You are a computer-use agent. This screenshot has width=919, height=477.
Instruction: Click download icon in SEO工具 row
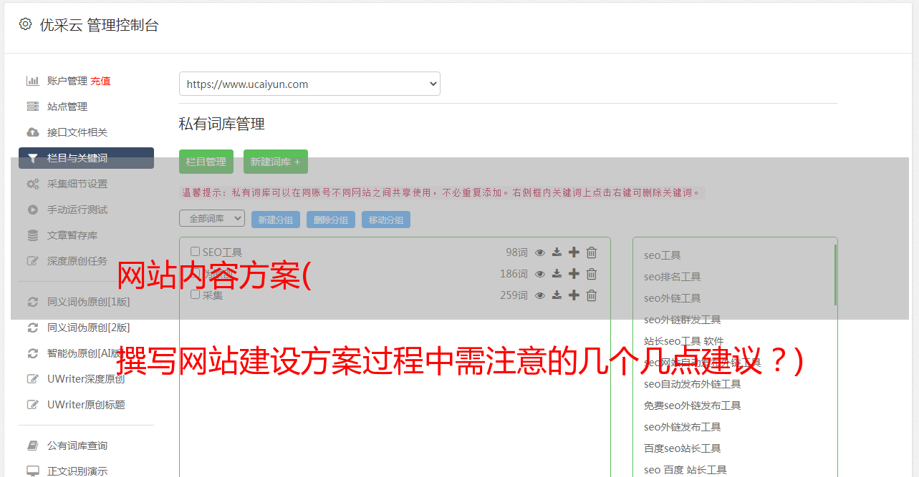[x=557, y=252]
